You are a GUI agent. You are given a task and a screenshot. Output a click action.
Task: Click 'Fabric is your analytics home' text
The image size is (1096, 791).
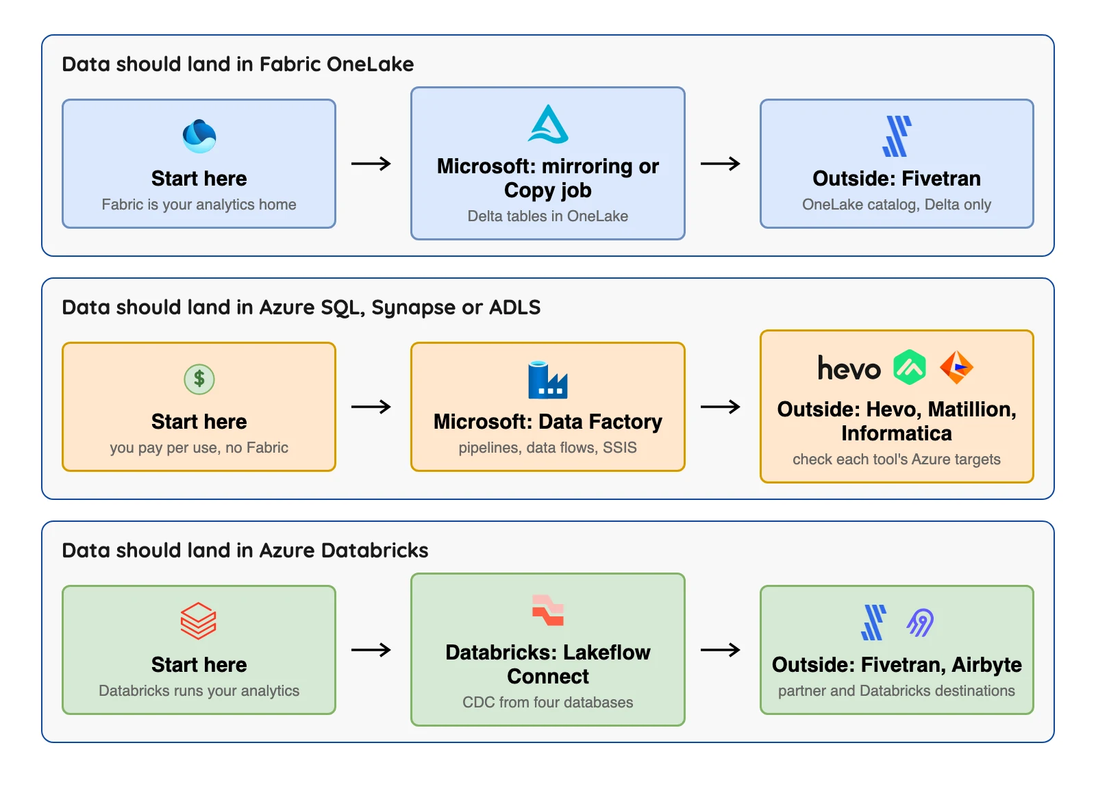tap(199, 205)
